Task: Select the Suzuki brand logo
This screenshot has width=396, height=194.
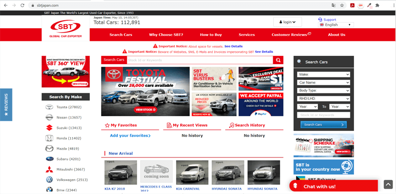Action: tap(49, 128)
